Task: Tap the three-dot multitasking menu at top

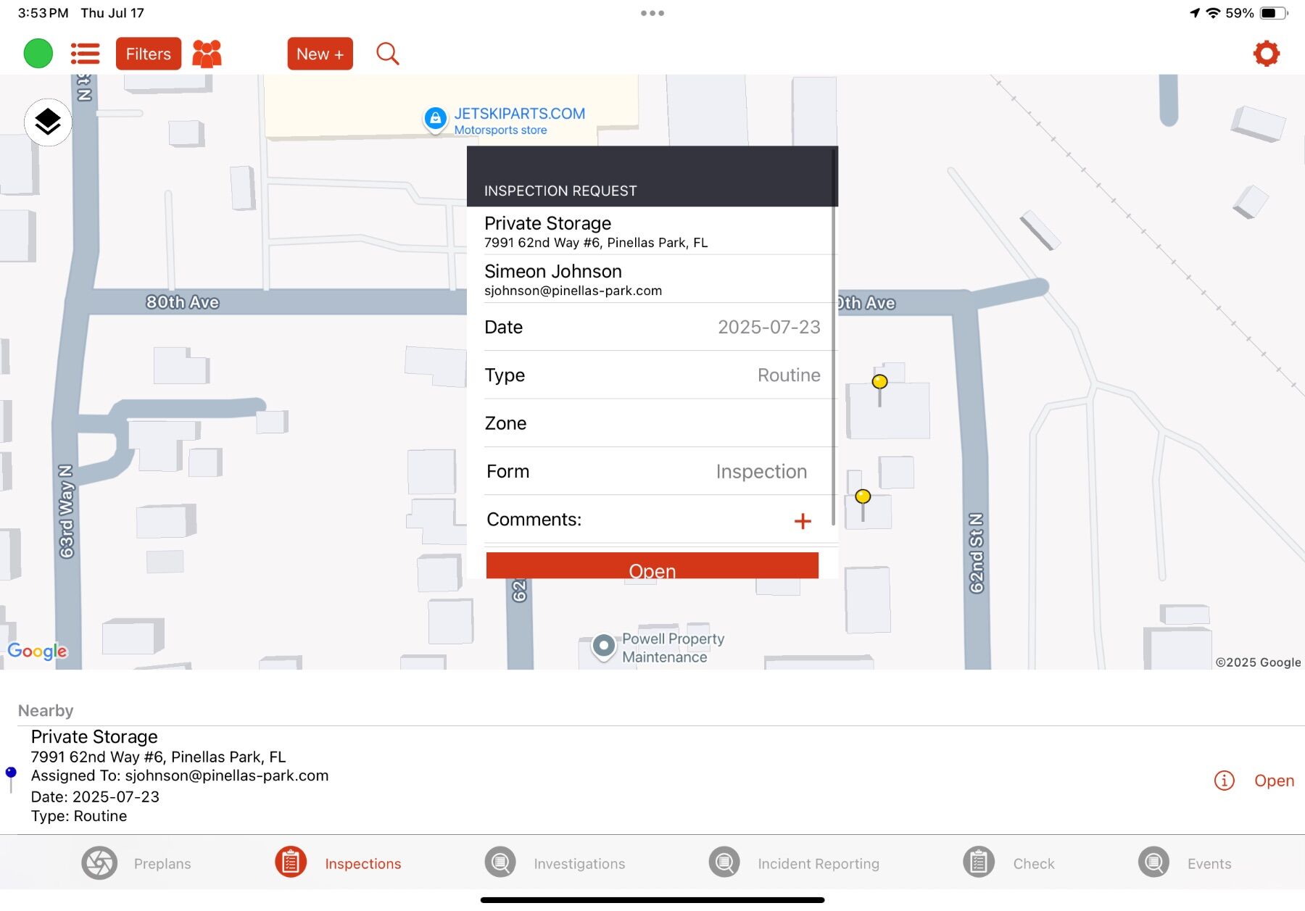Action: [x=652, y=13]
